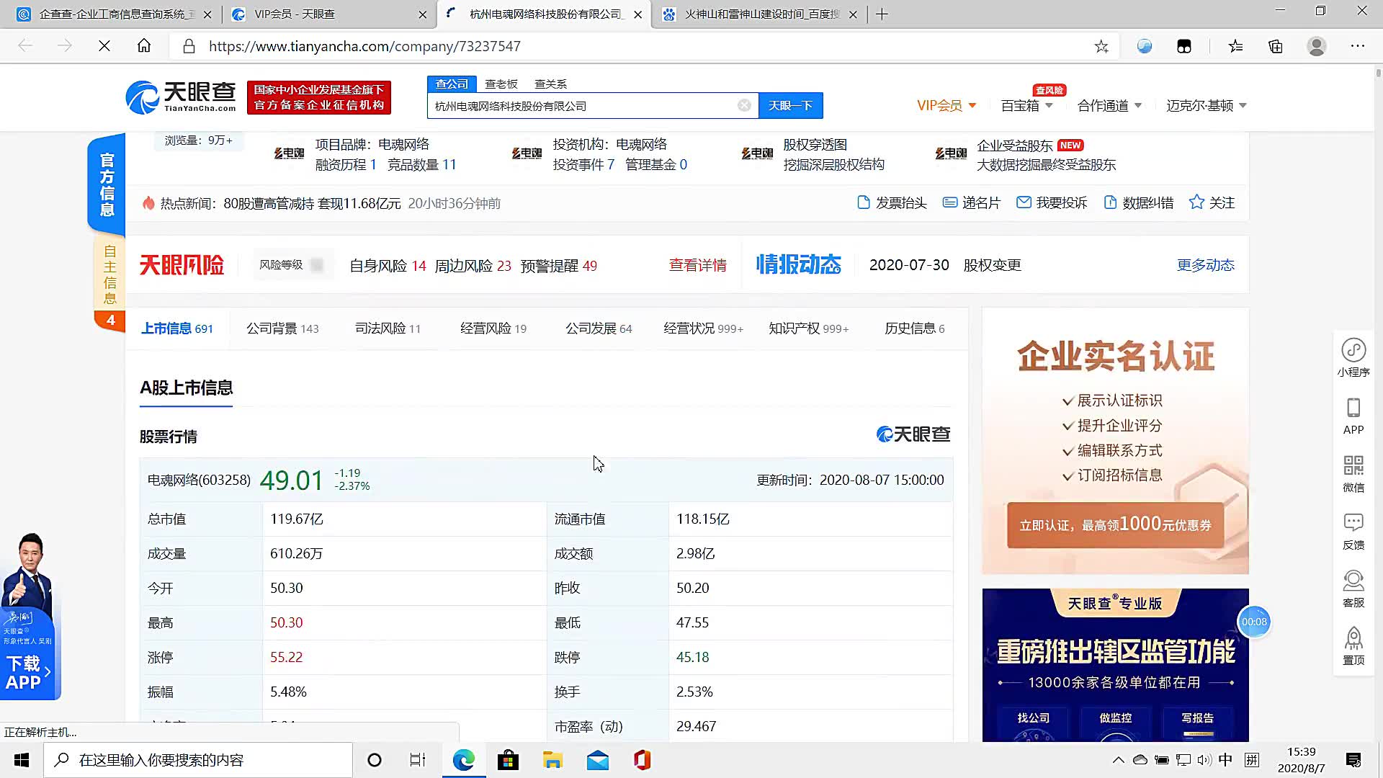This screenshot has width=1383, height=778.
Task: Click the 股权变更 2020-07-30 news entry
Action: pos(945,265)
